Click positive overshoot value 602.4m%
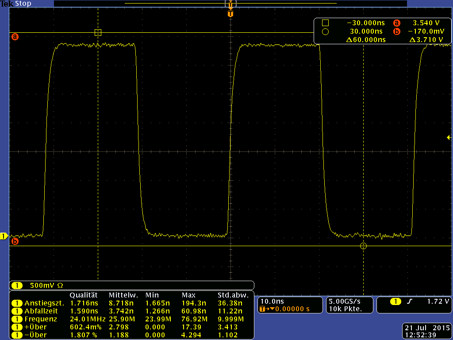 (86, 327)
